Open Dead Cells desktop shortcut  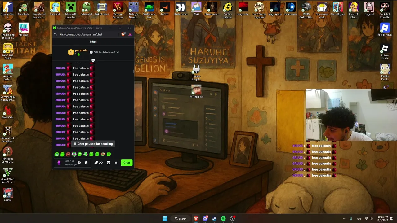(8, 112)
